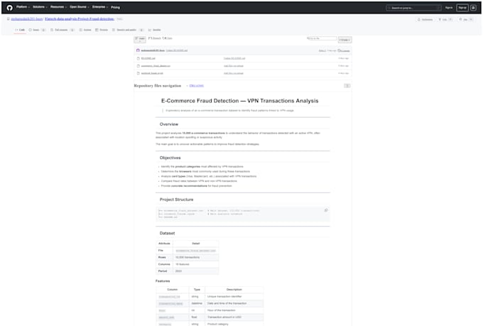
Task: Click the E-Commerce Fraud Detection heading
Action: click(239, 101)
